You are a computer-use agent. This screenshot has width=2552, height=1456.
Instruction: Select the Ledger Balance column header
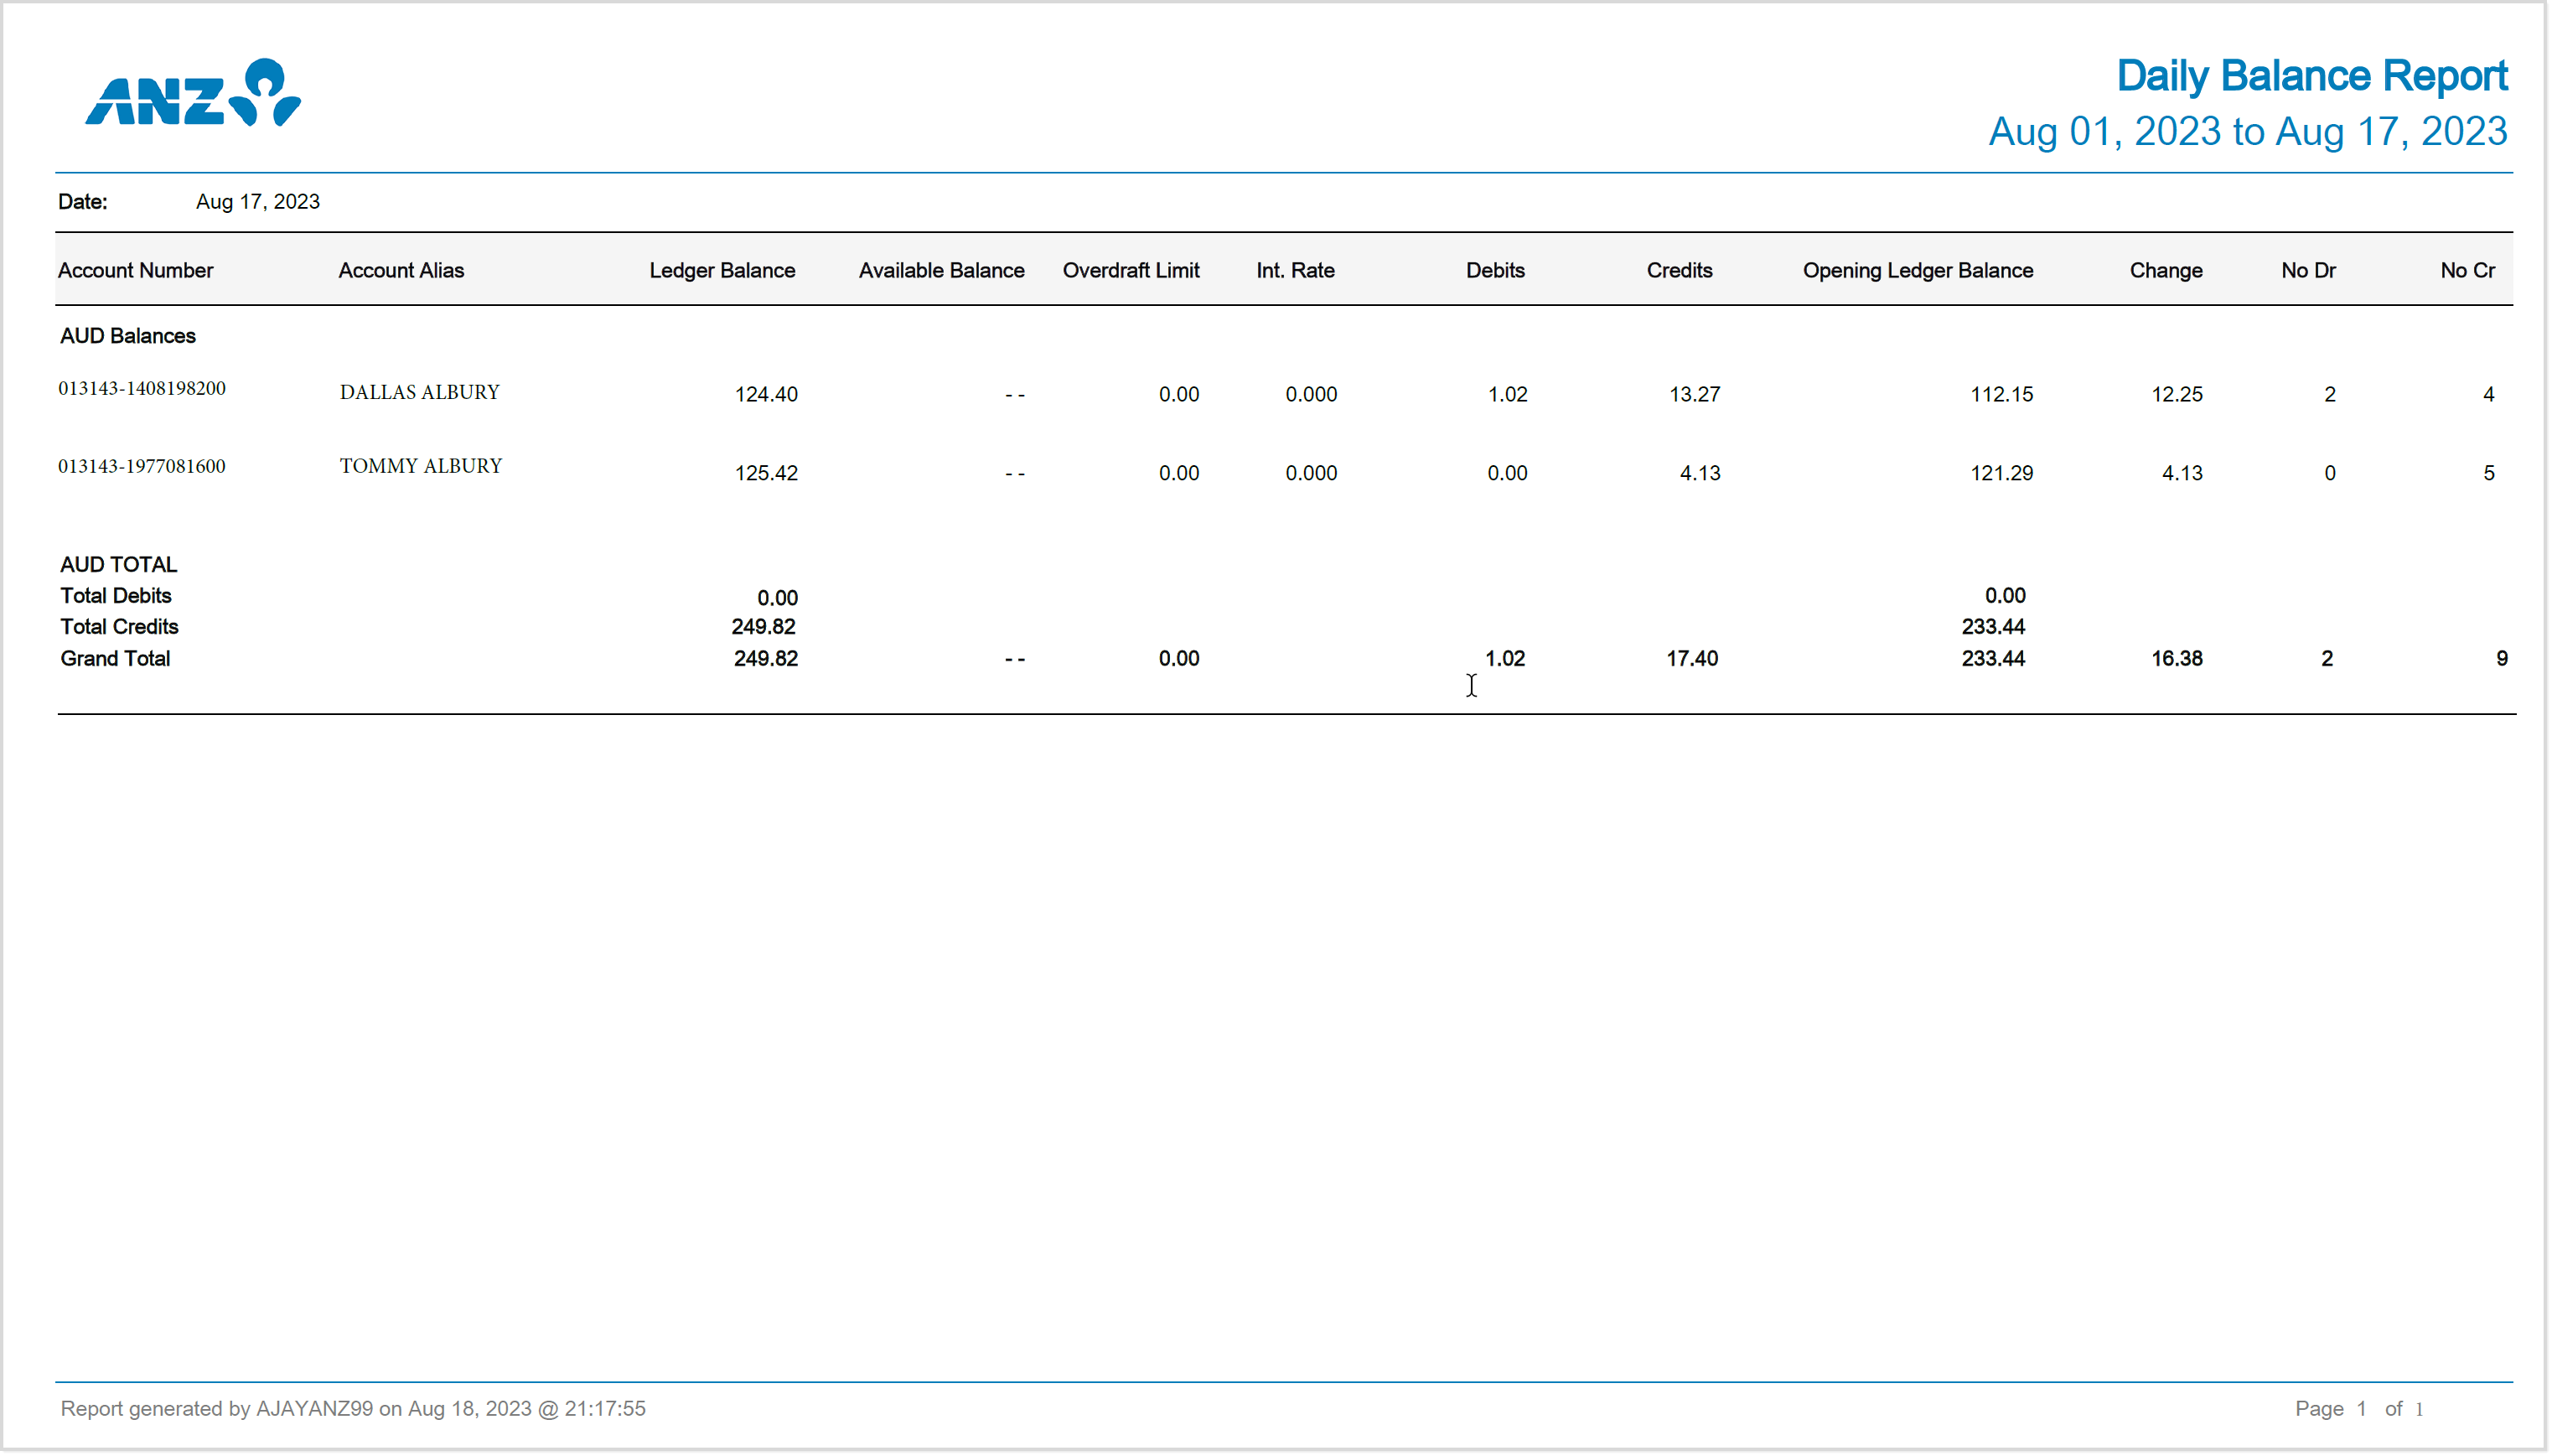722,270
